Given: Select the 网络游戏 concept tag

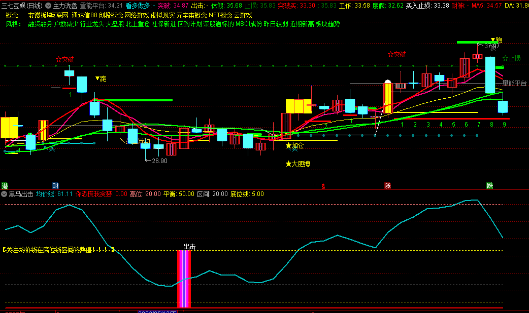Looking at the screenshot, I should 137,16.
